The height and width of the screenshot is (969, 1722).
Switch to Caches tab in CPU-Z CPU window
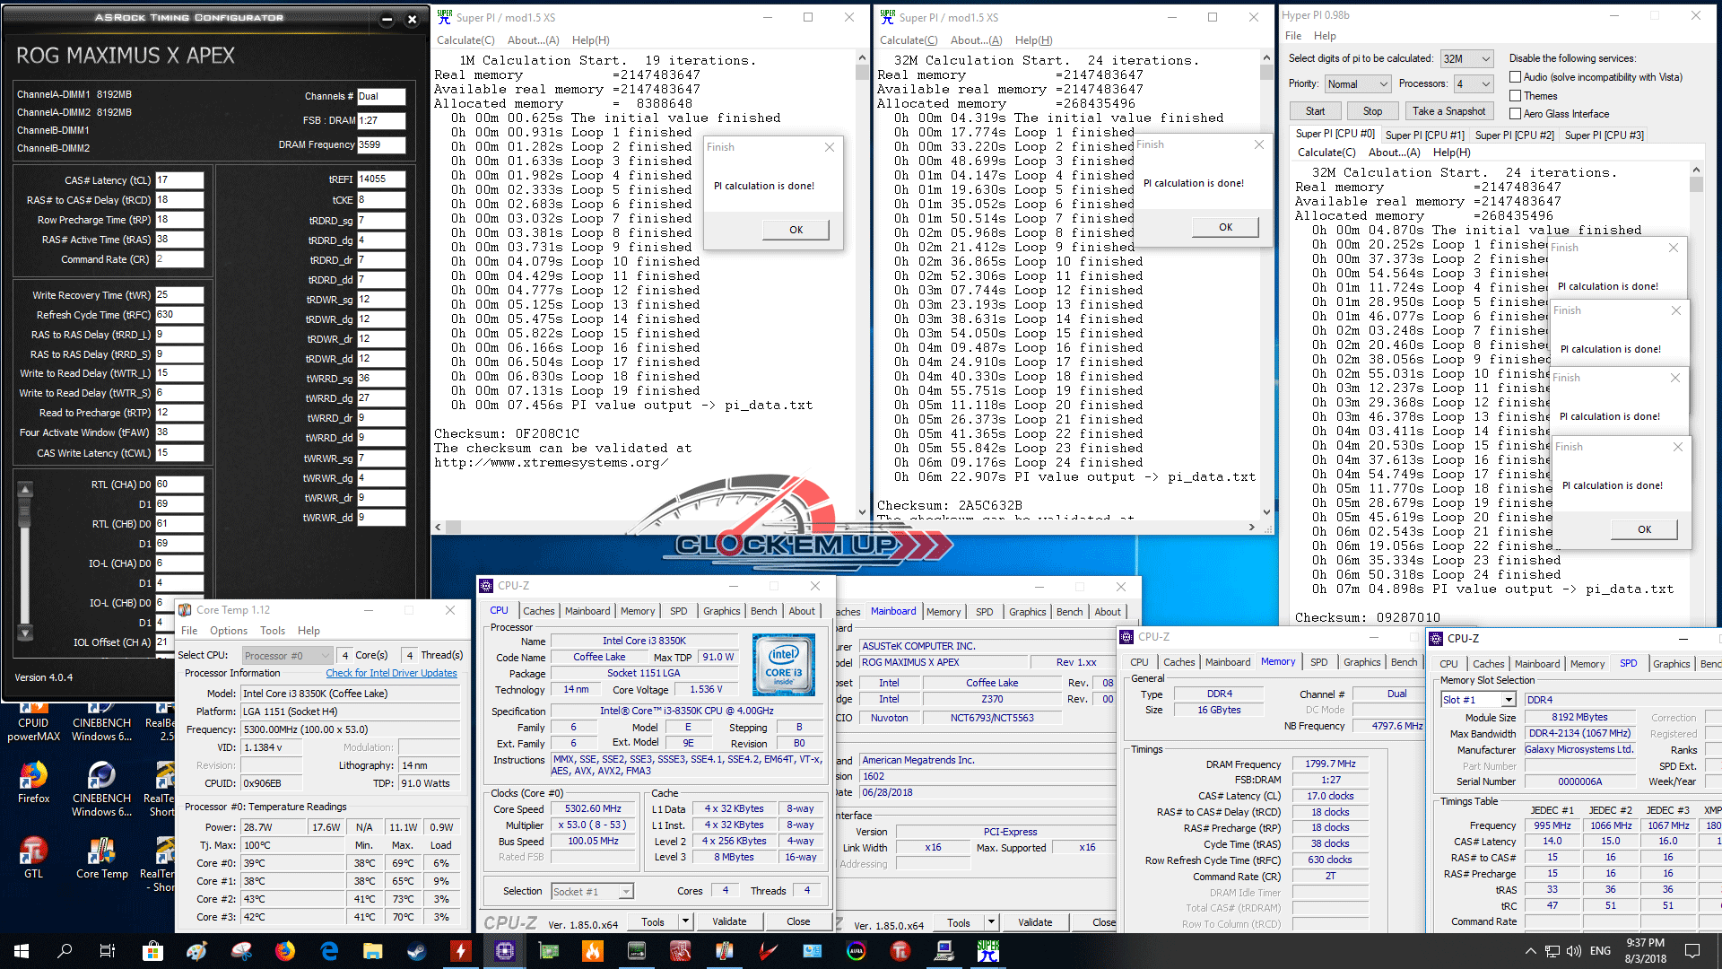point(538,611)
